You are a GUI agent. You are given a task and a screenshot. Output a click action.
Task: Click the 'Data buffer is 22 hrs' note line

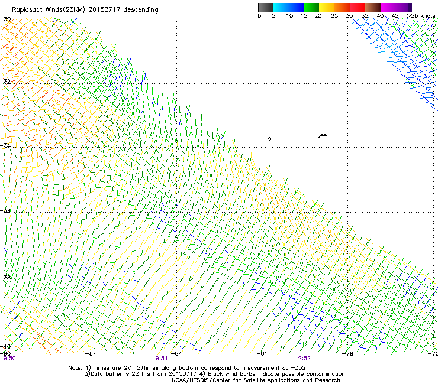[x=214, y=374]
